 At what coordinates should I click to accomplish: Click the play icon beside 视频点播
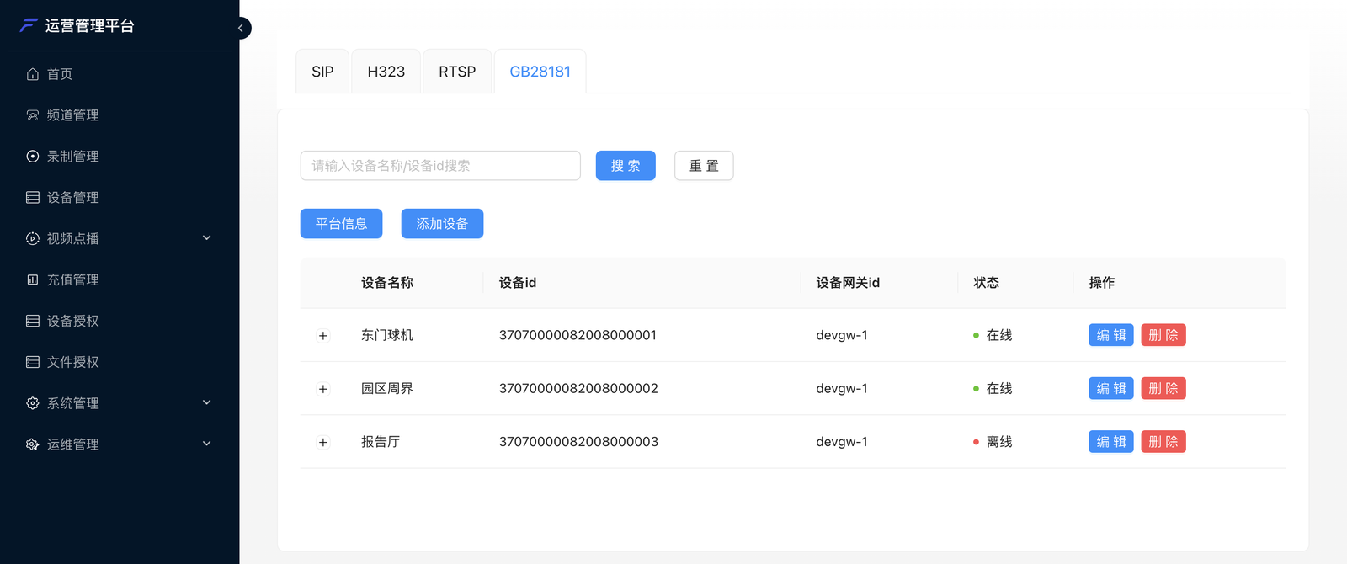(x=33, y=238)
